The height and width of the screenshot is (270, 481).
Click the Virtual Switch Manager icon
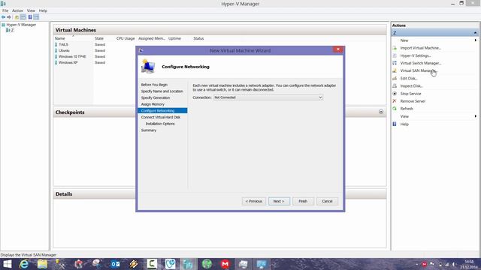click(x=395, y=63)
